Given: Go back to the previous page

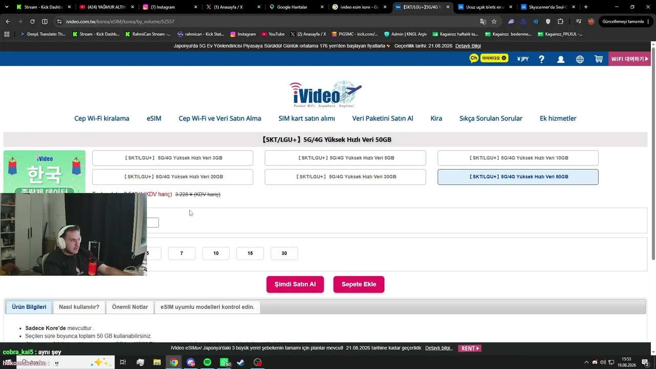Looking at the screenshot, I should tap(8, 22).
